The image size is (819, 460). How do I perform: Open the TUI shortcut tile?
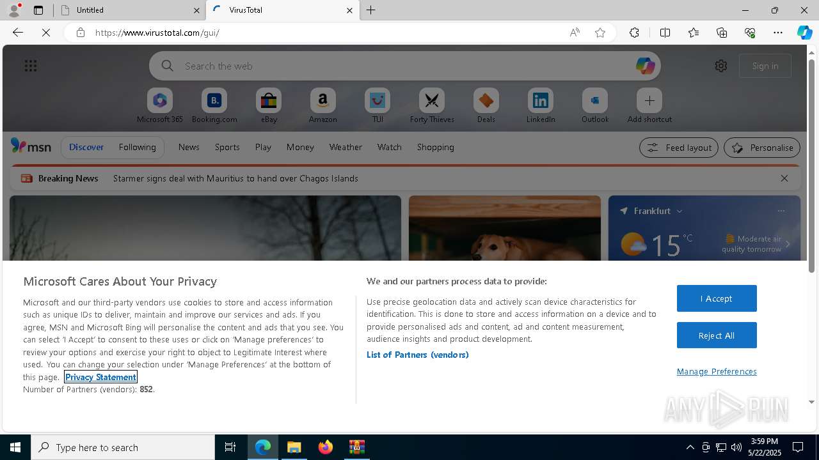click(378, 106)
